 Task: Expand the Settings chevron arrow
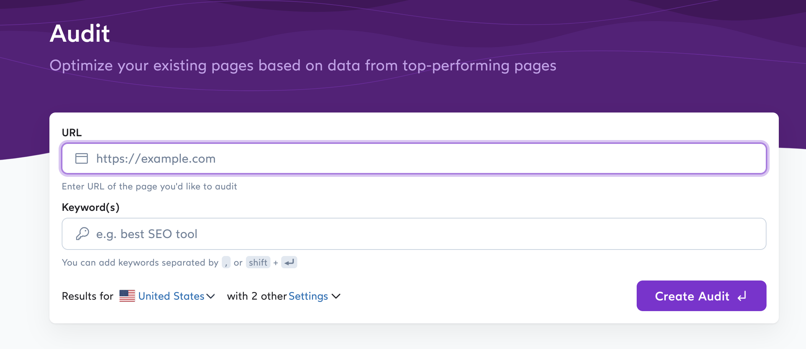[336, 296]
